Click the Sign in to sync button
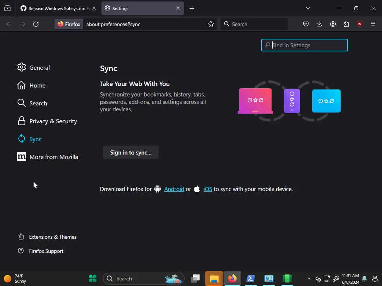Viewport: 382px width, 286px height. [131, 152]
